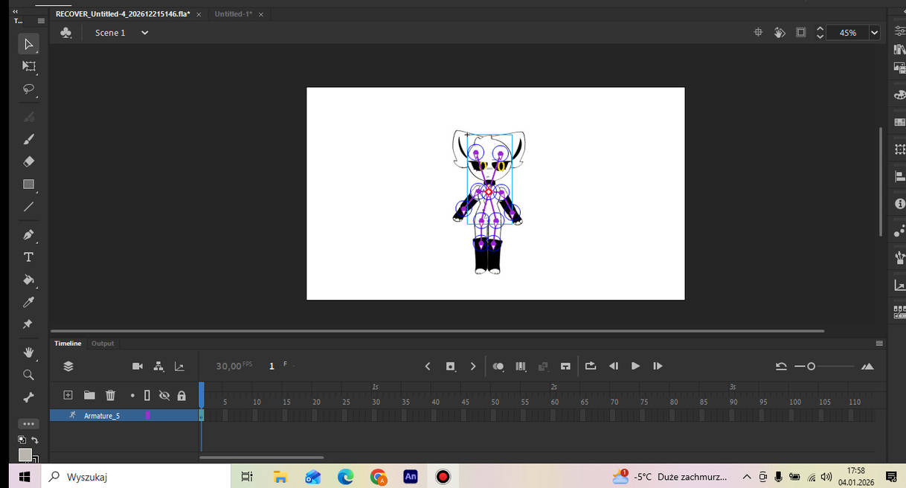
Task: Select the Eyedropper tool
Action: pyautogui.click(x=28, y=302)
